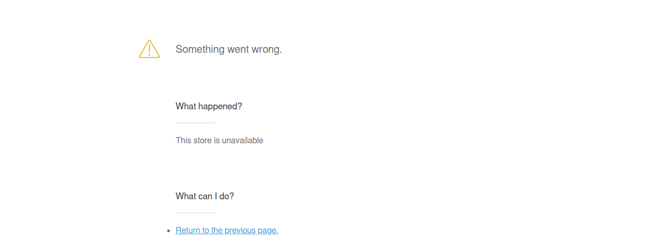Click the 'What can I do?' heading
This screenshot has height=251, width=671.
pyautogui.click(x=205, y=196)
